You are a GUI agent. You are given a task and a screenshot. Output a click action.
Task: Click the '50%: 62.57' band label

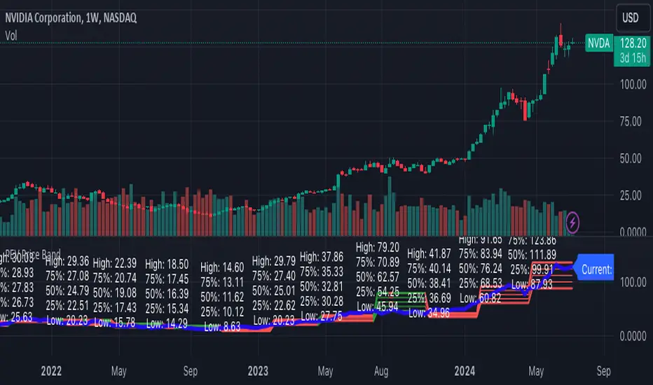pos(378,276)
